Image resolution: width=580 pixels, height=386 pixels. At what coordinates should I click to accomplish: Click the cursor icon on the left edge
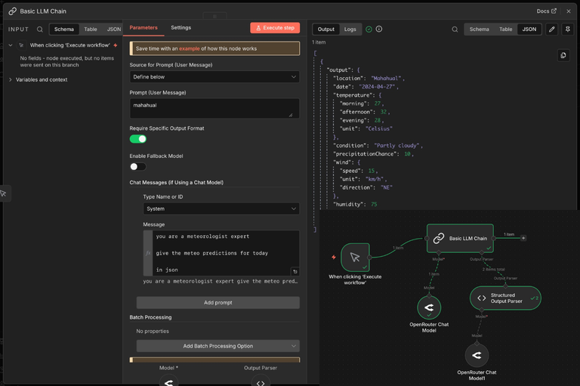(x=3, y=193)
